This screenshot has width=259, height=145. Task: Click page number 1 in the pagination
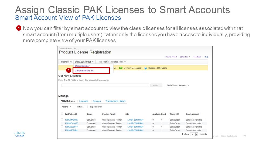click(182, 134)
